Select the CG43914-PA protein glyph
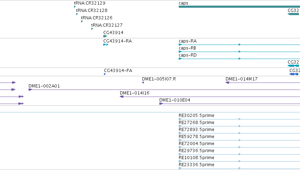 coord(105,74)
